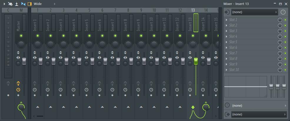Click Insert 9 stereo separation knob
Image resolution: width=290 pixels, height=121 pixels.
click(138, 64)
